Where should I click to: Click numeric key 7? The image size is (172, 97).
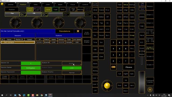113,43
